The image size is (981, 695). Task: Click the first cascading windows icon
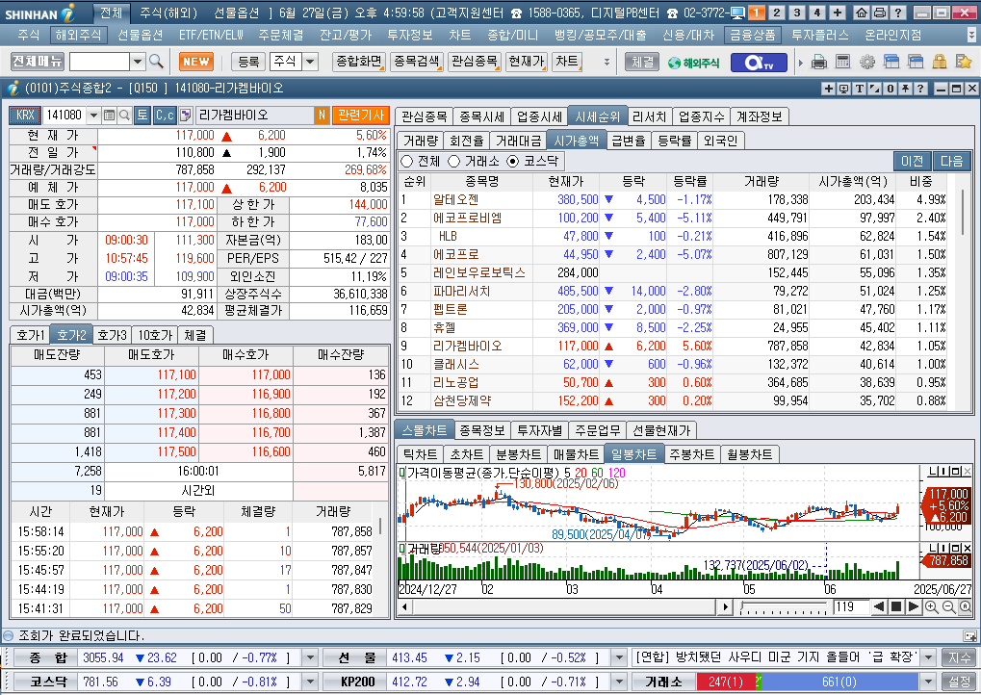point(891,62)
